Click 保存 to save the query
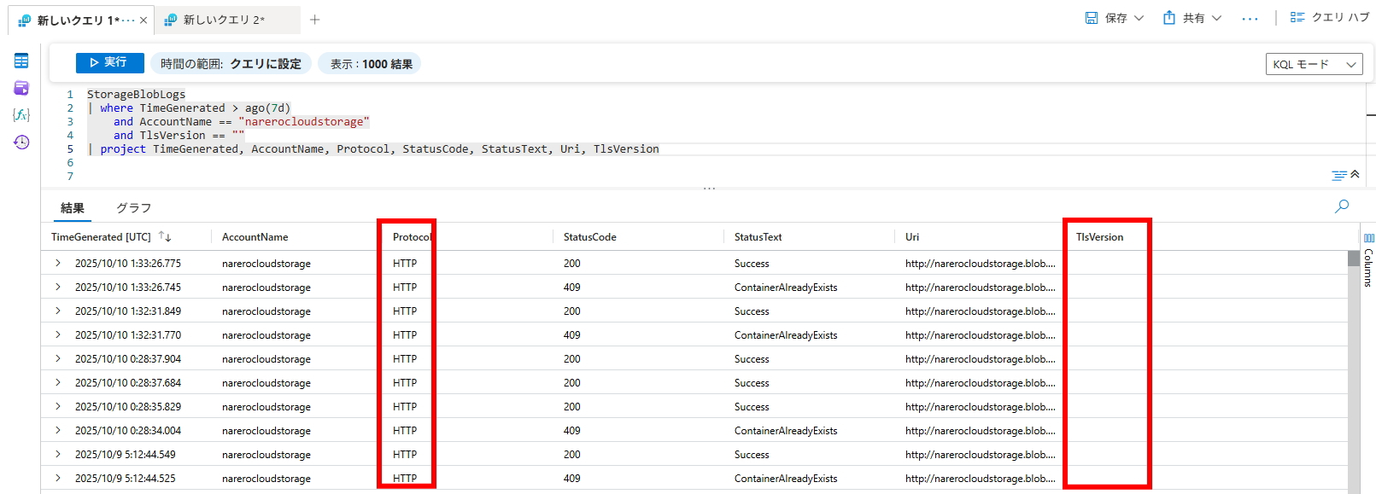This screenshot has height=494, width=1376. pos(1106,18)
